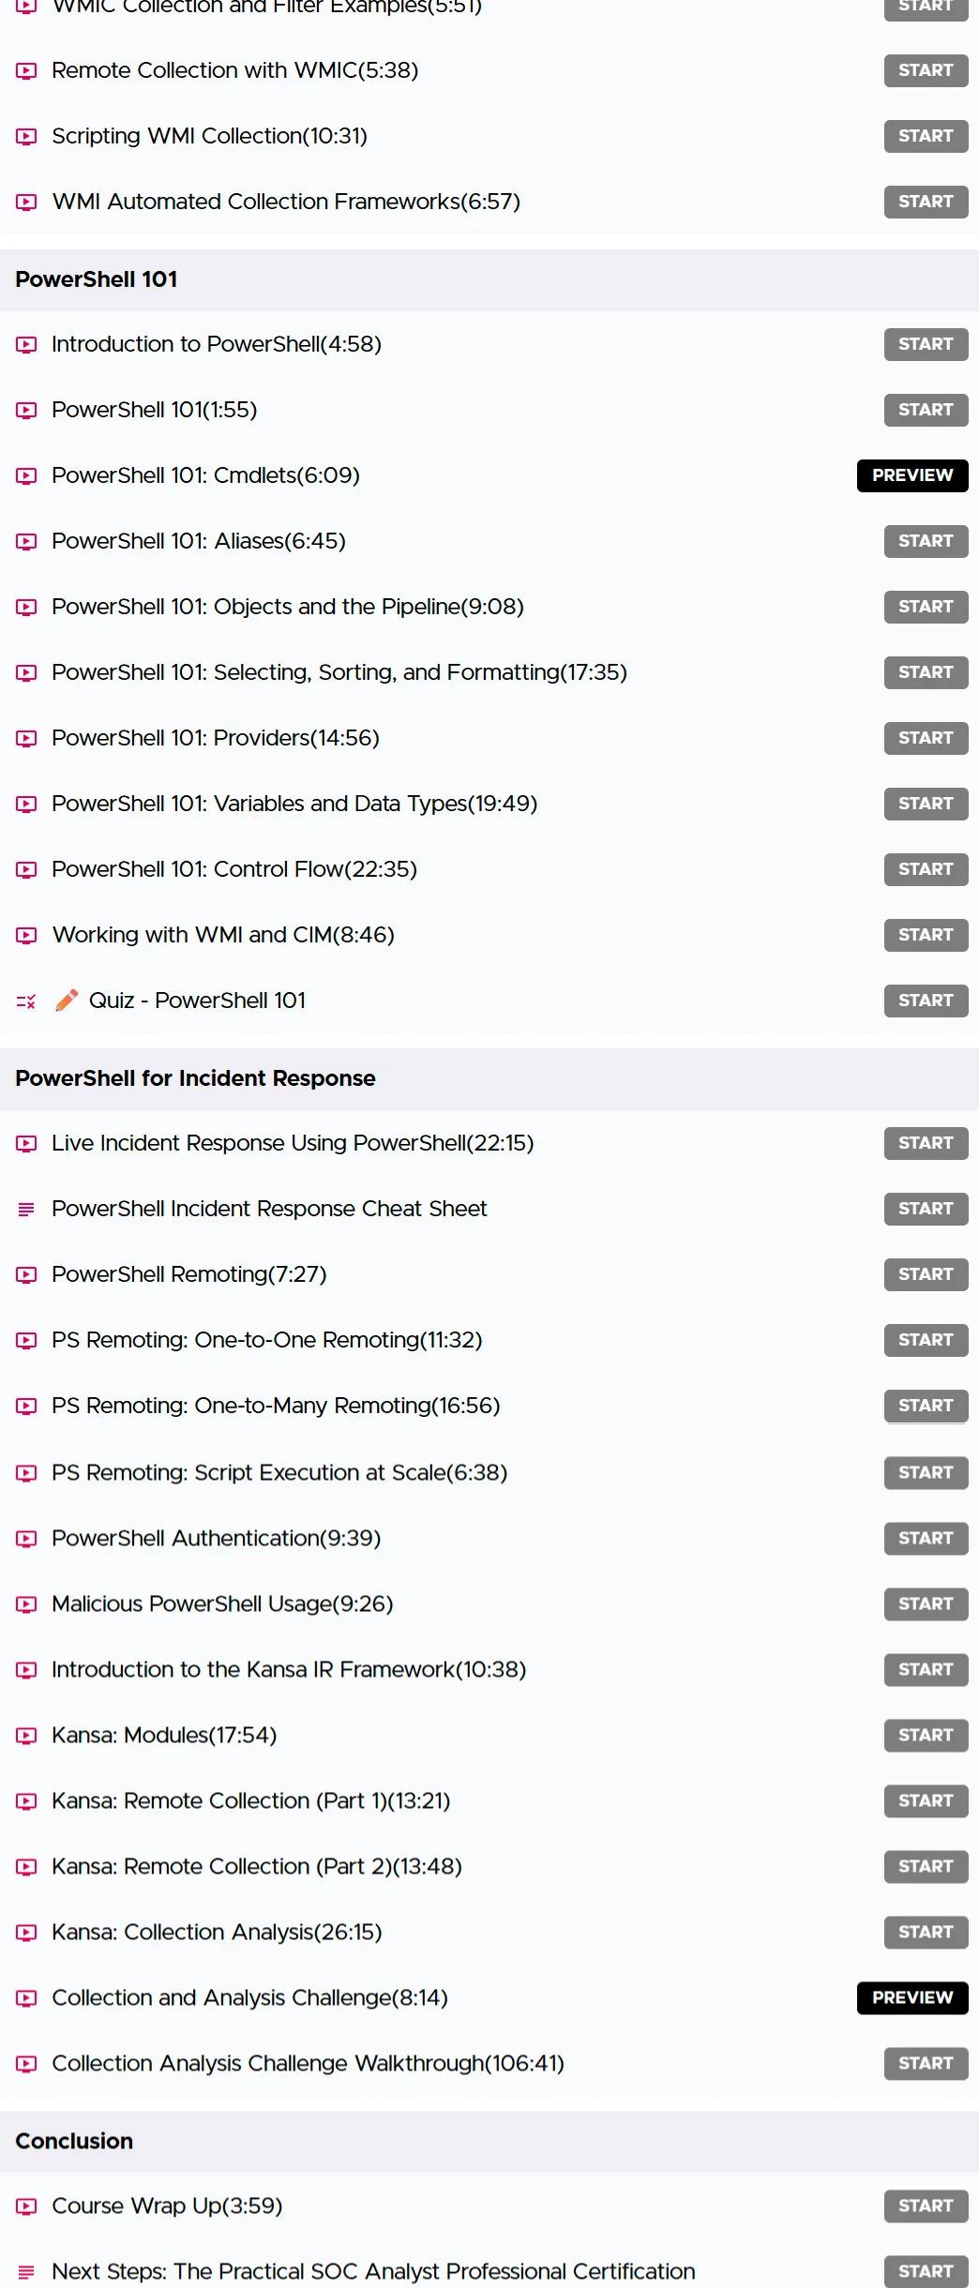Viewport: 979px width, 2288px height.
Task: Open PowerShell 101: Objects and the Pipeline lesson
Action: pyautogui.click(x=288, y=607)
